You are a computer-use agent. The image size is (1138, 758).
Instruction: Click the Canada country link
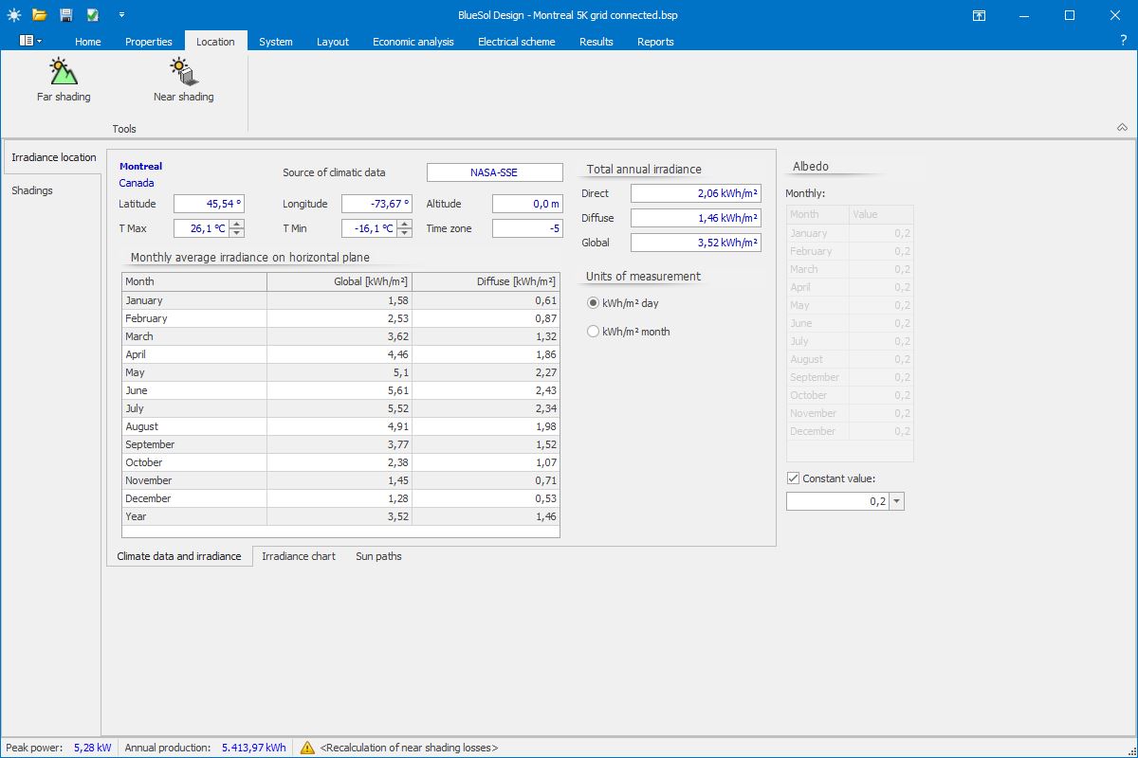137,183
